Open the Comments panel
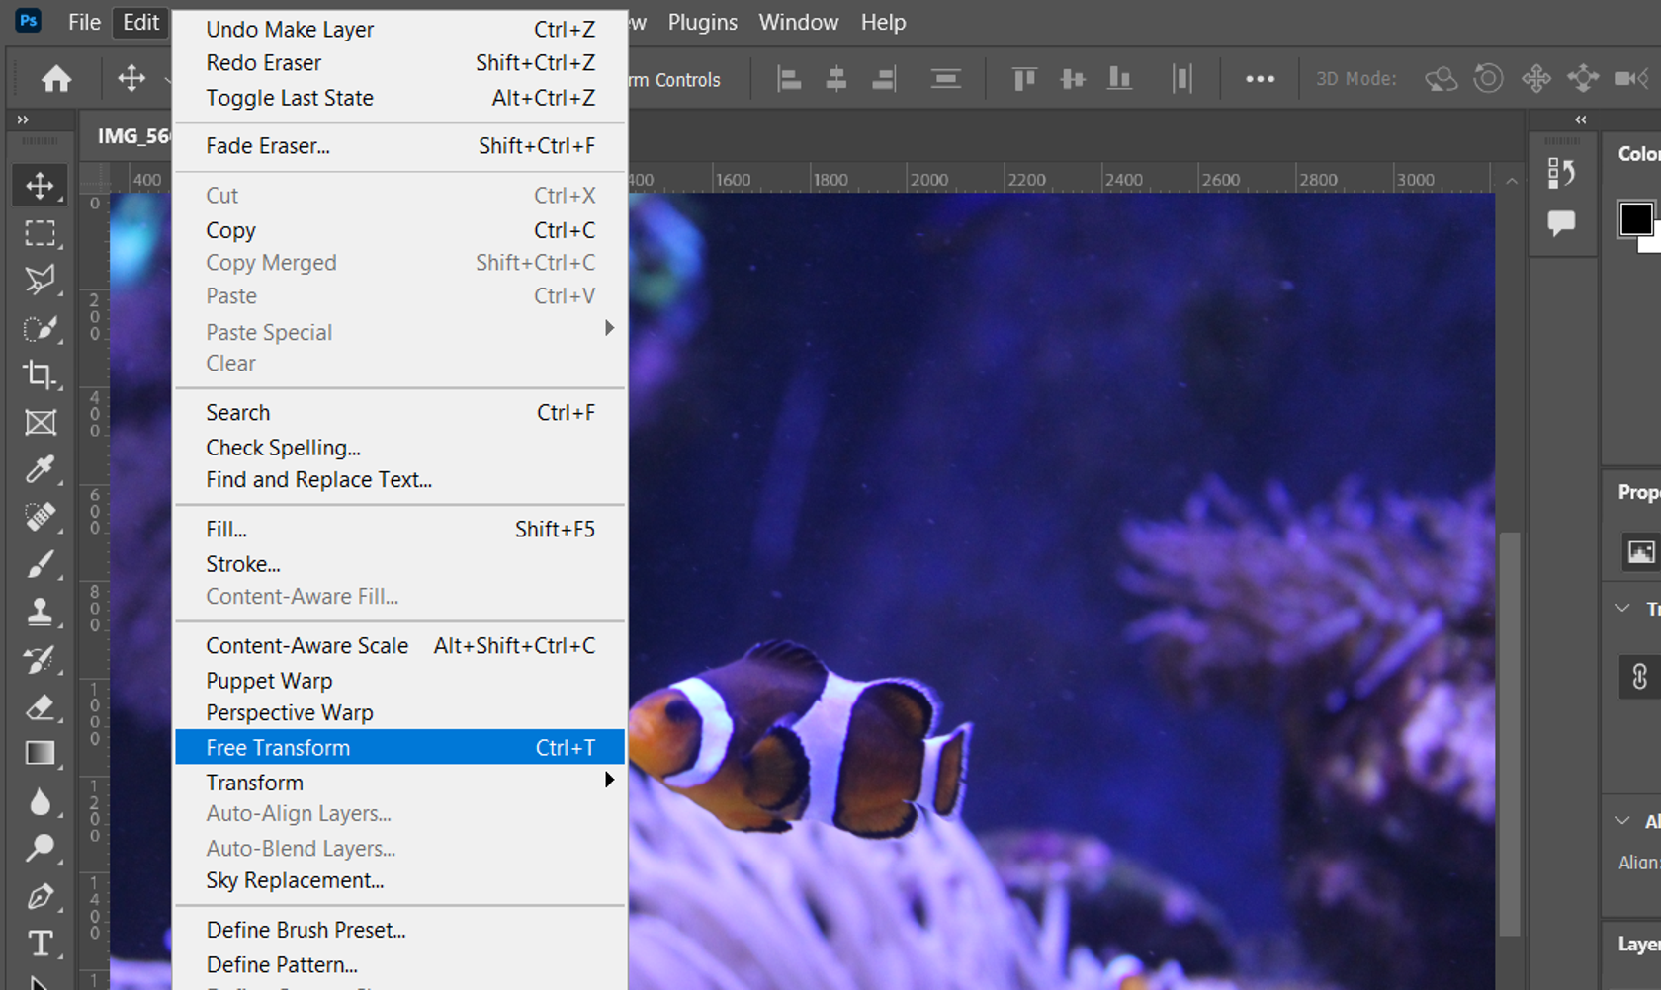The height and width of the screenshot is (990, 1661). (x=1562, y=223)
